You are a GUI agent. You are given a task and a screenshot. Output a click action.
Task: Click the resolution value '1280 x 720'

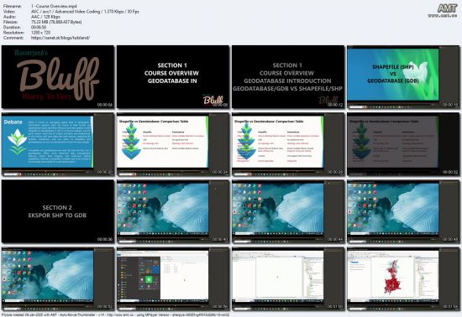[40, 33]
